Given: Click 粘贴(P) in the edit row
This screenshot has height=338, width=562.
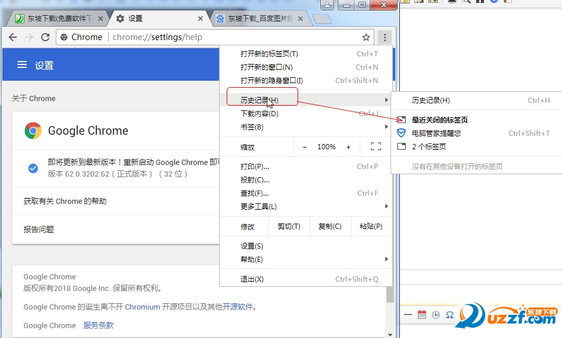Looking at the screenshot, I should [371, 226].
